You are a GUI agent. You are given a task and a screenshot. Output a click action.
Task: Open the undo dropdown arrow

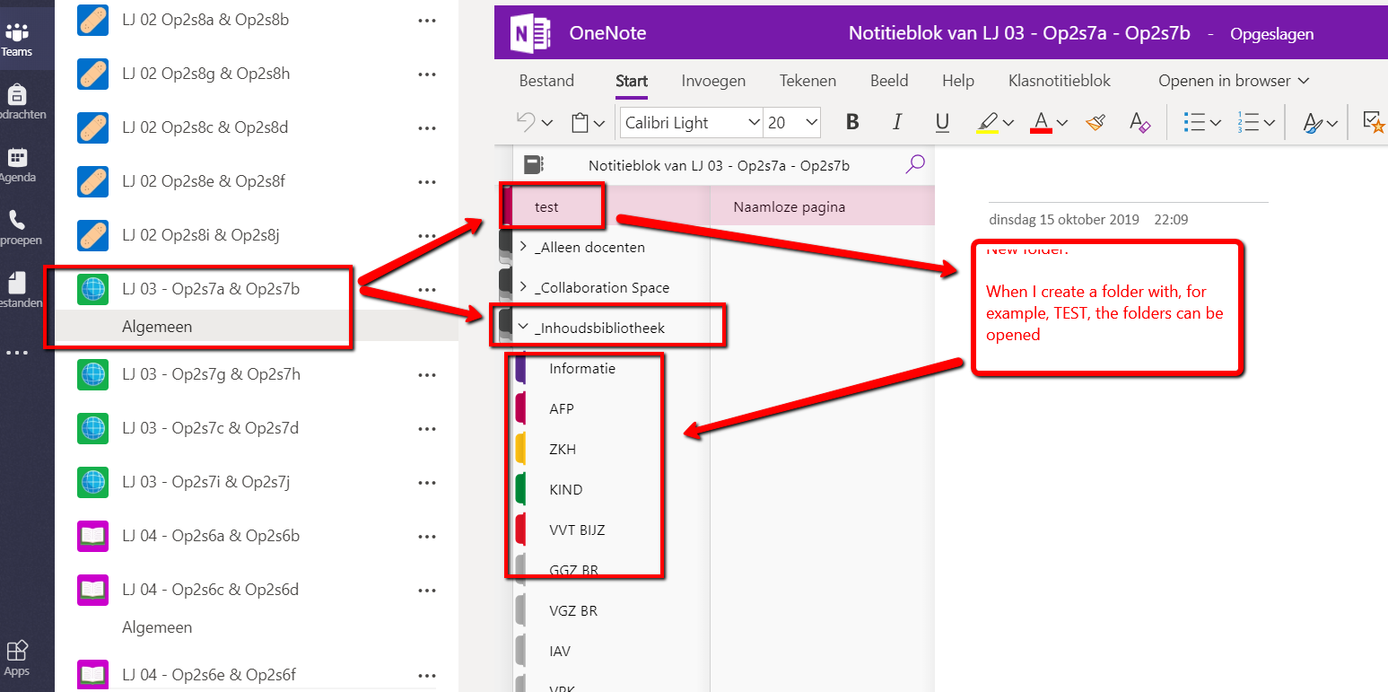[x=547, y=124]
